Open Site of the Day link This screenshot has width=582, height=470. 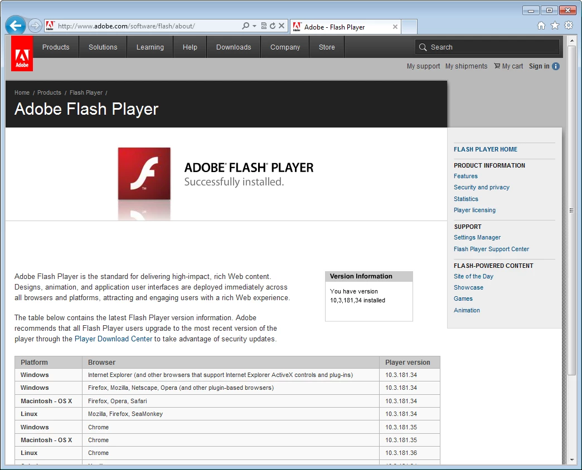[473, 276]
